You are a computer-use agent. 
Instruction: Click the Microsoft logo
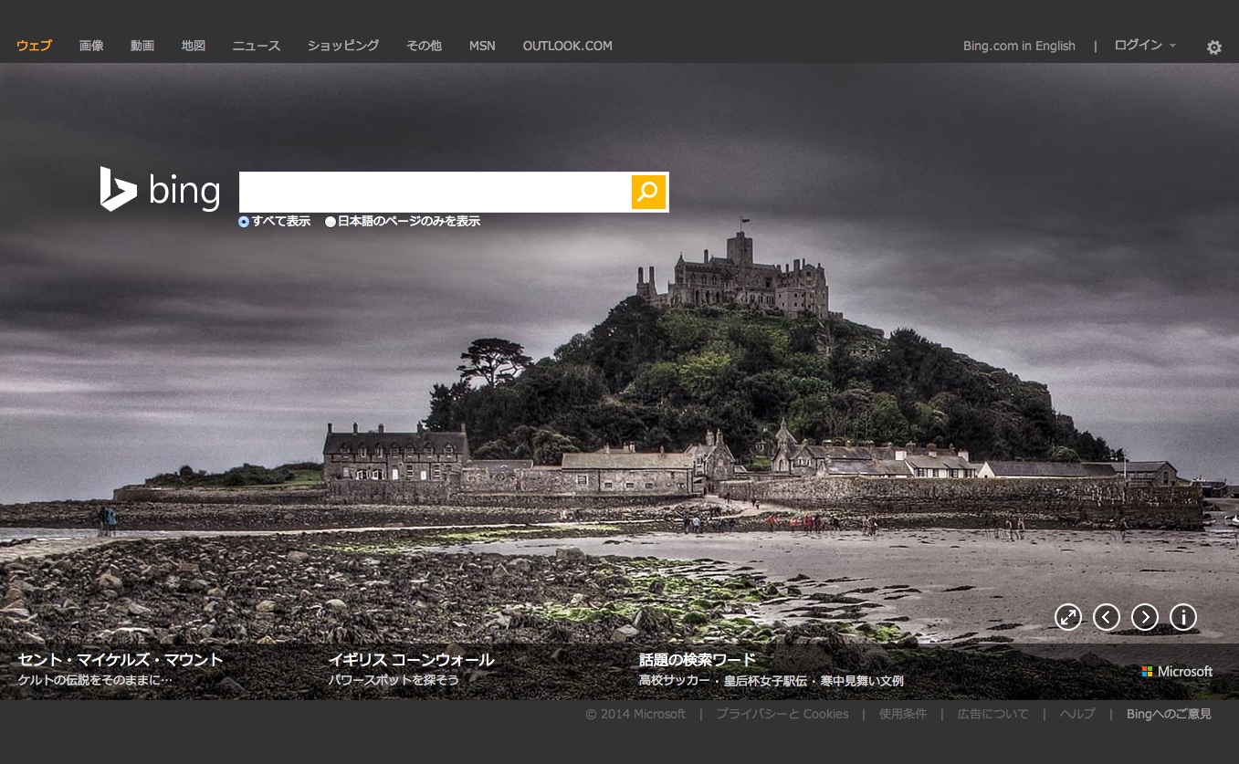click(x=1177, y=672)
